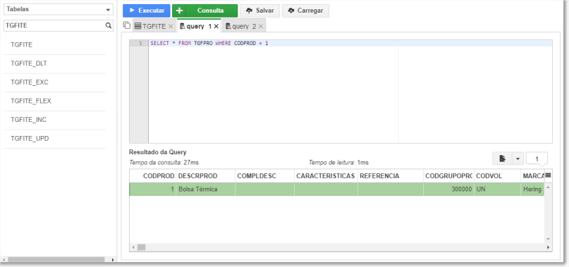
Task: Click the cloud download icon on Carregar
Action: (x=291, y=11)
